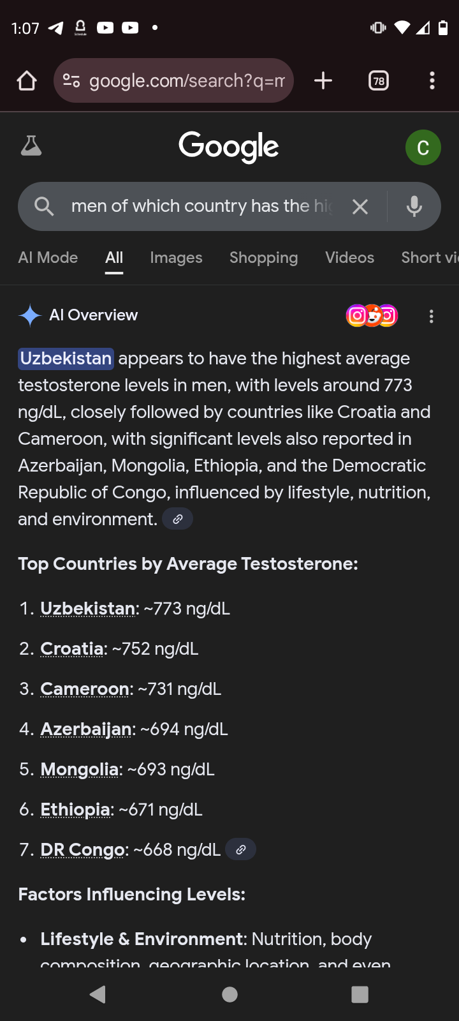The width and height of the screenshot is (459, 1021).
Task: Open the Shopping results tab
Action: (x=263, y=258)
